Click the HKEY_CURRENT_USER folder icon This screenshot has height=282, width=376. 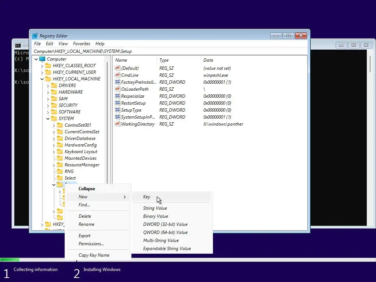point(48,72)
